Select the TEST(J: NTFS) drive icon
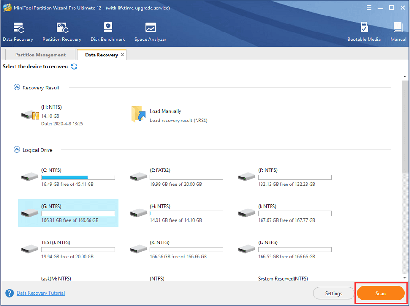 click(x=30, y=249)
